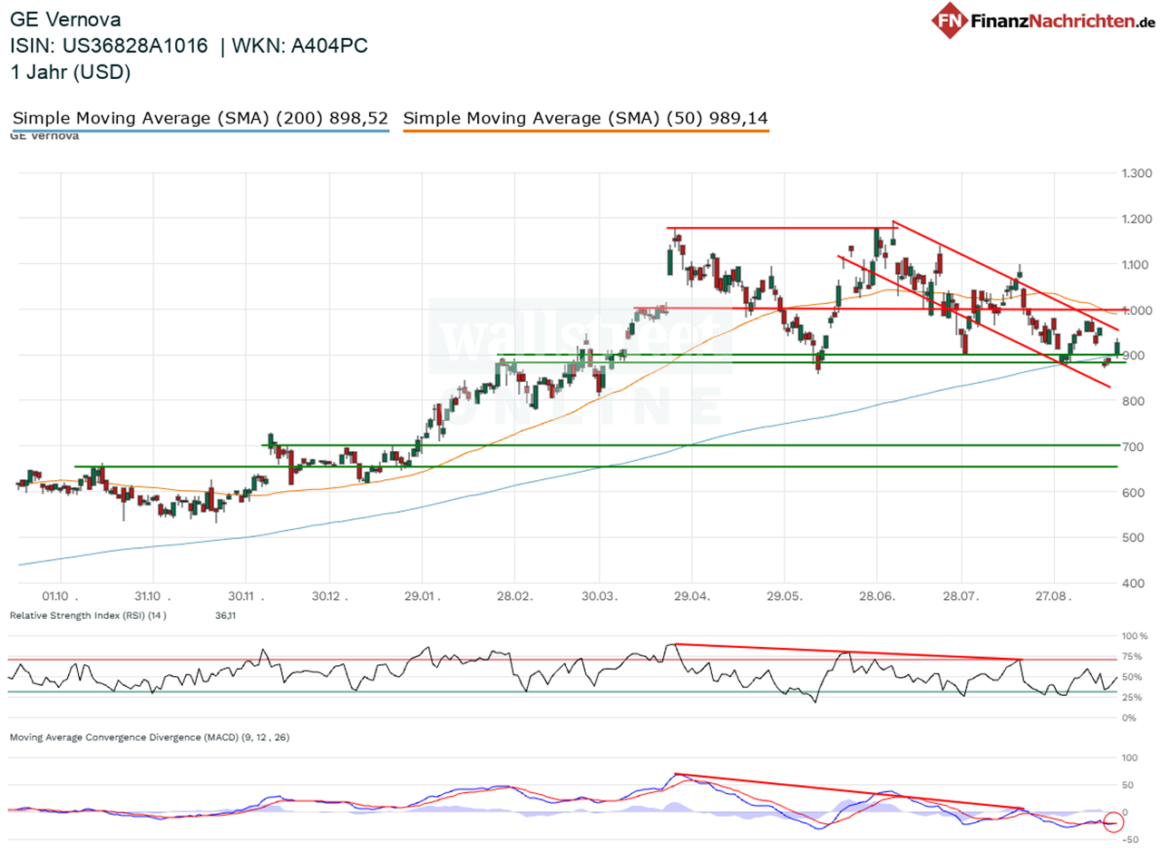This screenshot has height=853, width=1161.
Task: Click the RSI 0% scale label
Action: point(1130,718)
